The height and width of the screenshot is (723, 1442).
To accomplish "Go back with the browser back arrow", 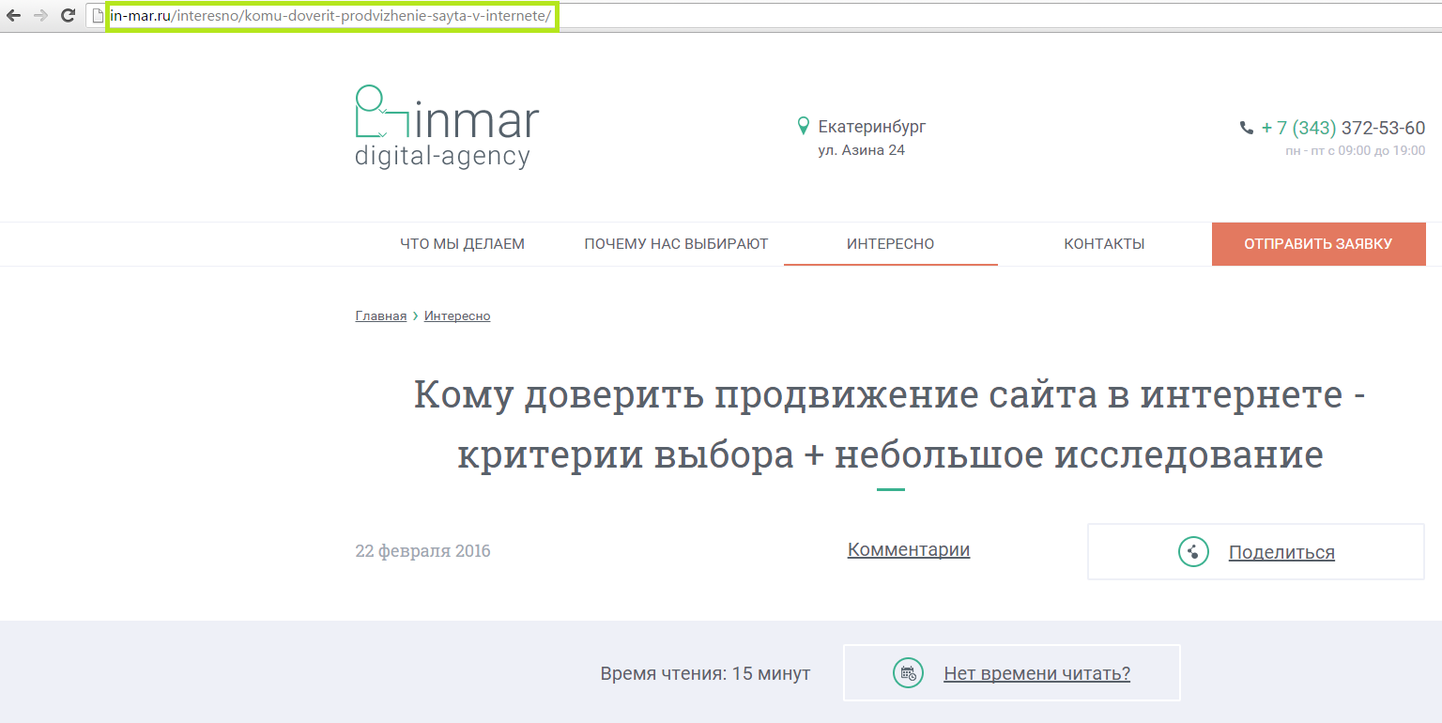I will tap(13, 15).
